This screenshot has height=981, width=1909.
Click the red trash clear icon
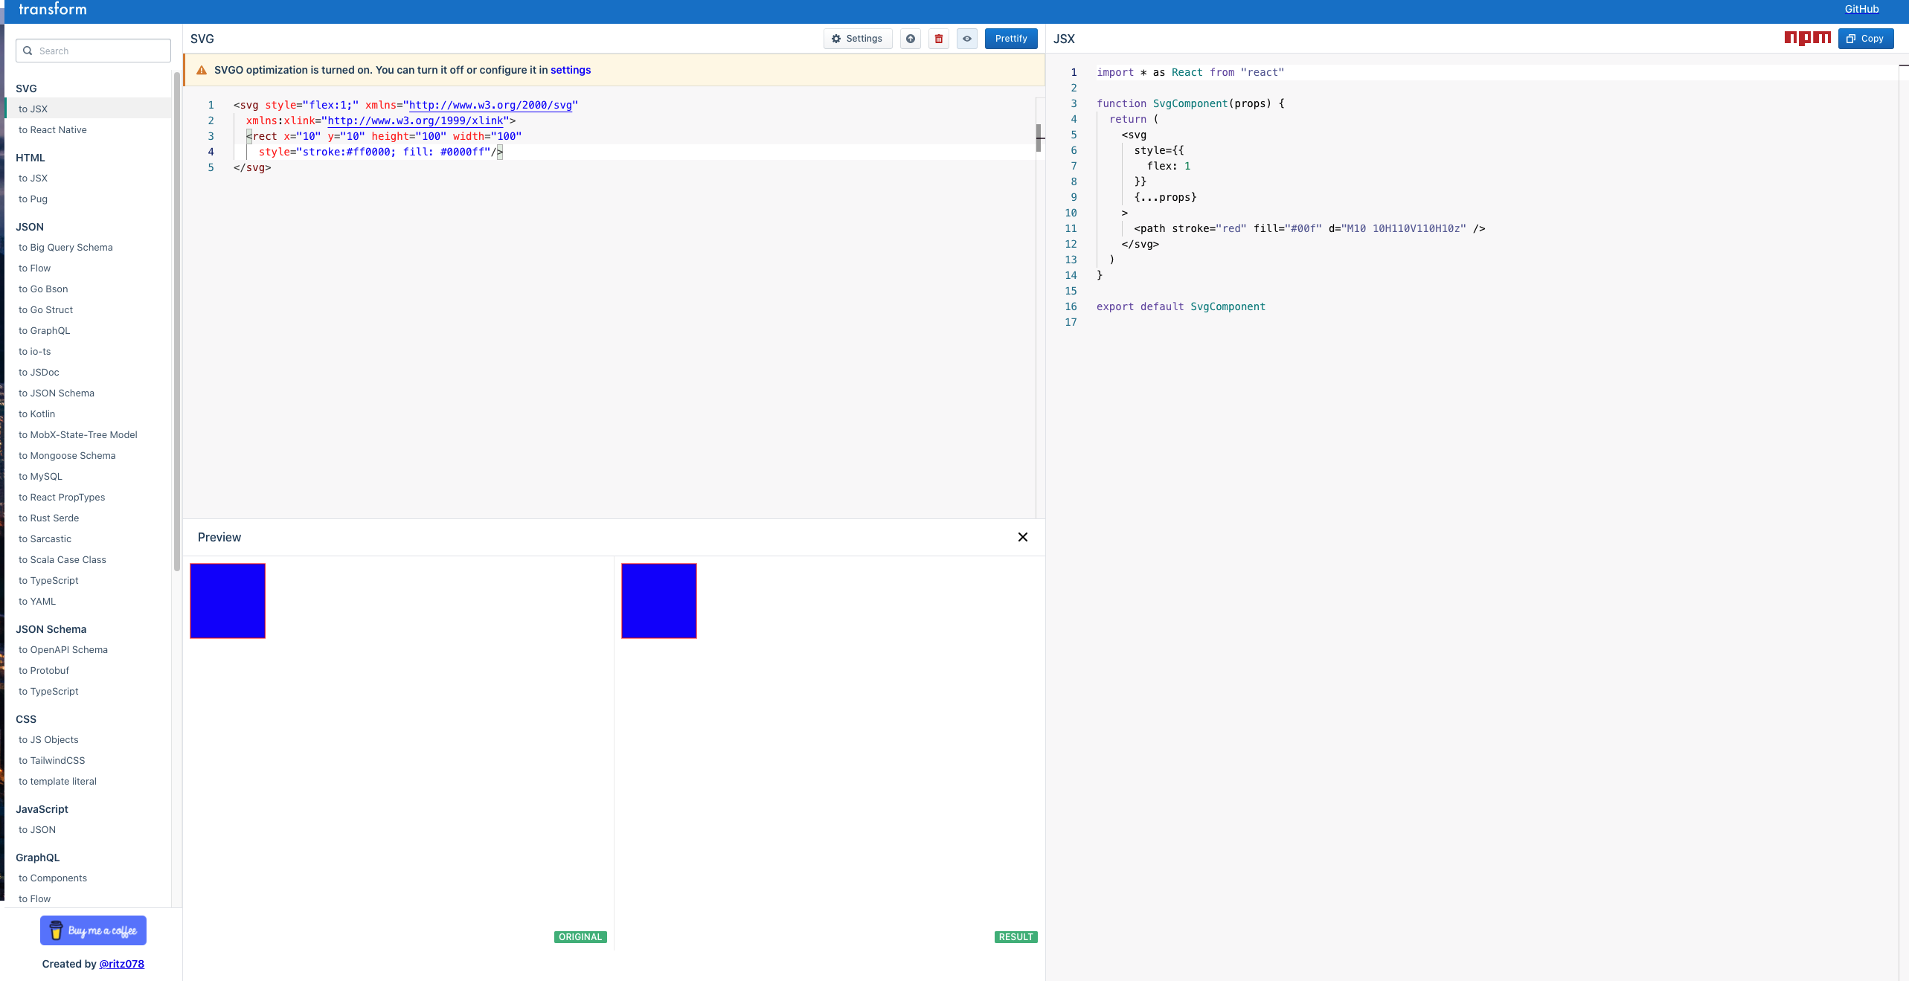pos(939,39)
